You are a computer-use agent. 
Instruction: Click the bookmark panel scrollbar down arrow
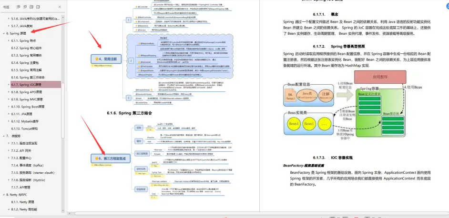[63, 210]
